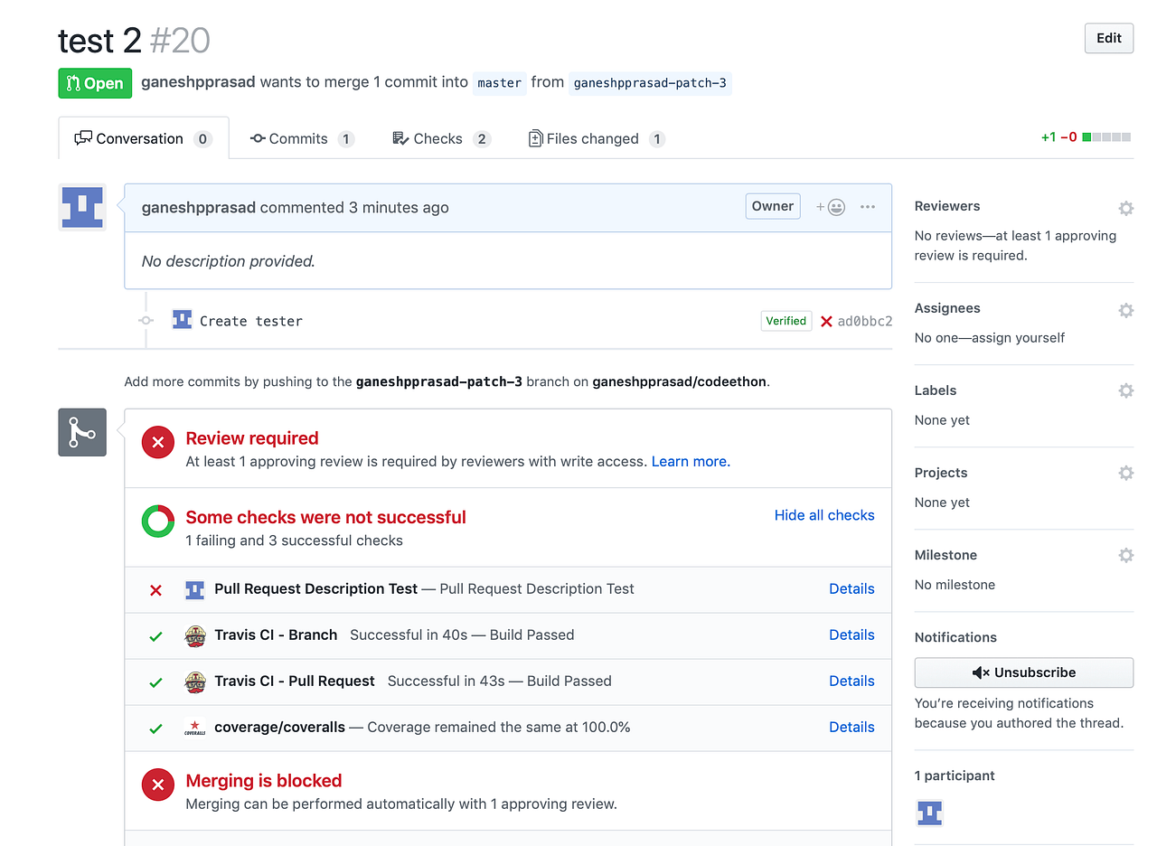The width and height of the screenshot is (1157, 846).
Task: Open the Milestone gear settings
Action: [x=1125, y=555]
